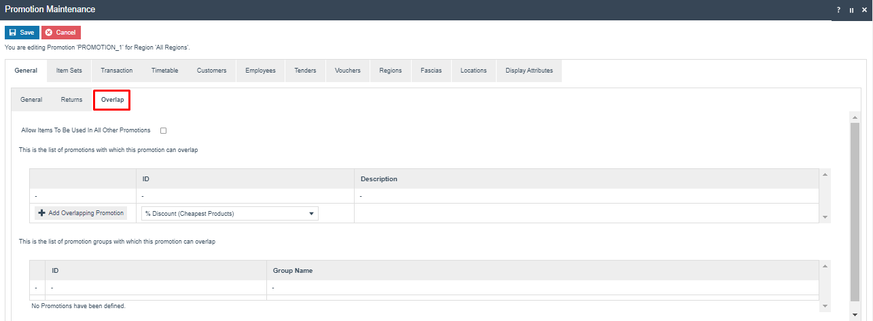Enable Allow Items To Be Used In All Other Promotions
873x321 pixels.
163,130
